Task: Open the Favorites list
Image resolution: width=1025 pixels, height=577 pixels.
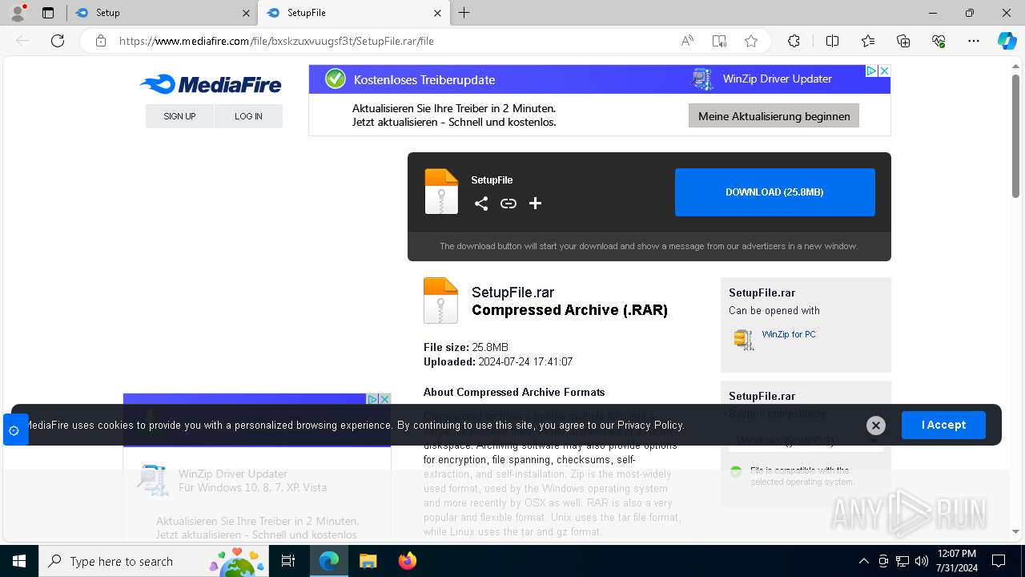Action: point(868,41)
